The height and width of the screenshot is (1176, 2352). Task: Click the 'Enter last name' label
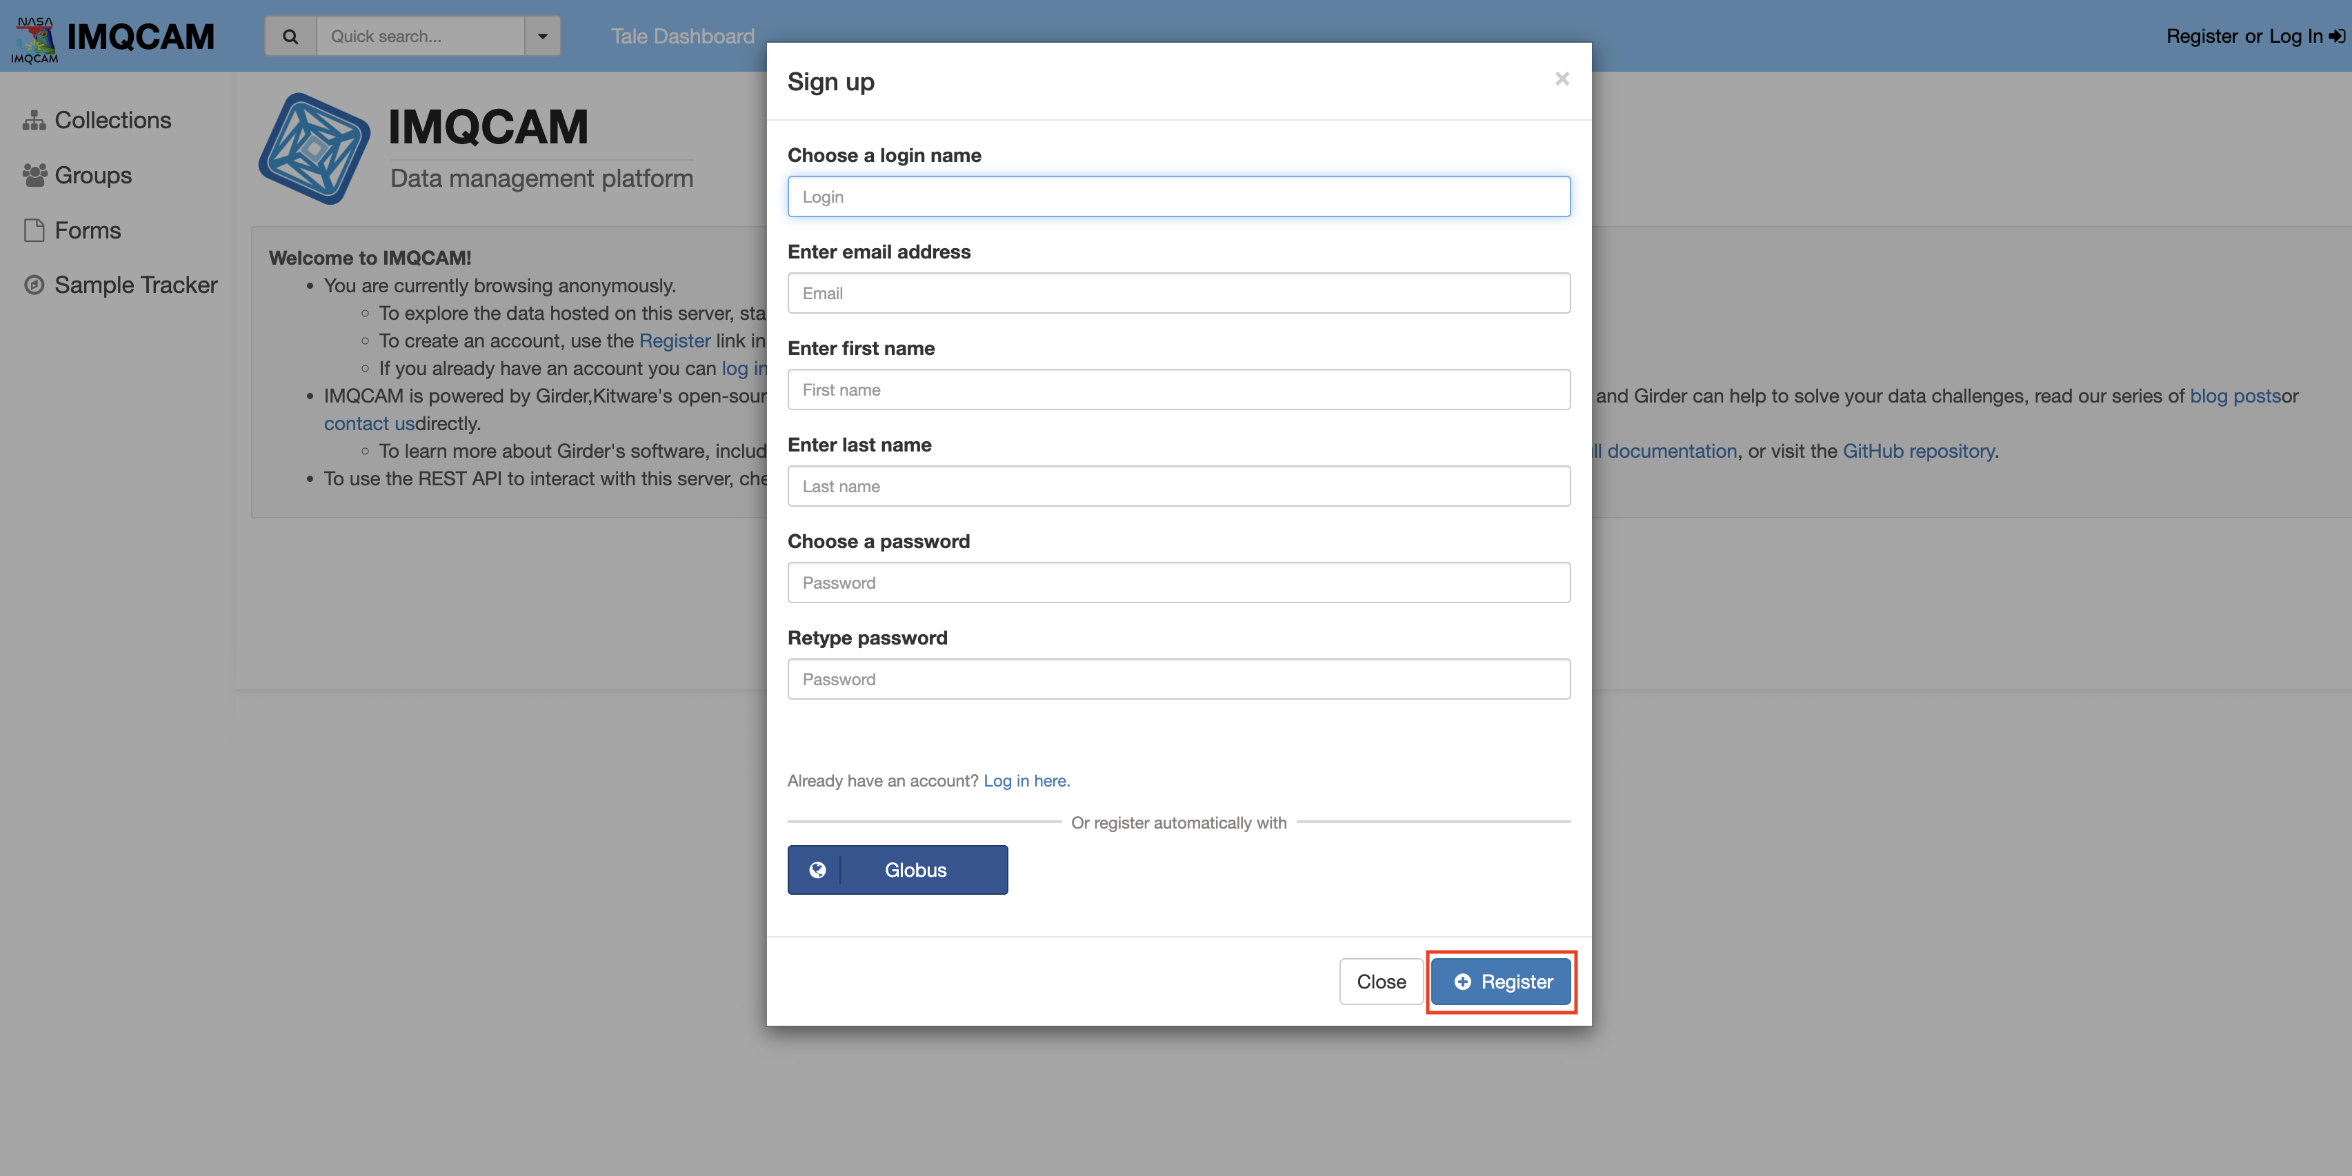pyautogui.click(x=859, y=445)
